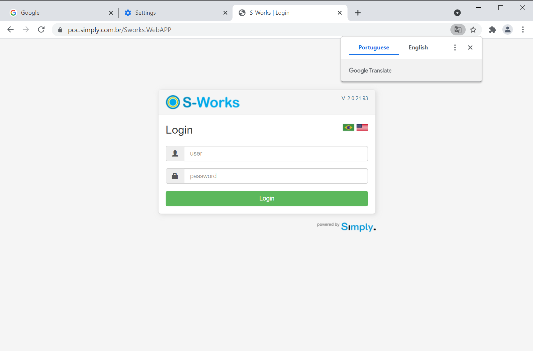Click the Brazilian flag language icon

tap(348, 128)
